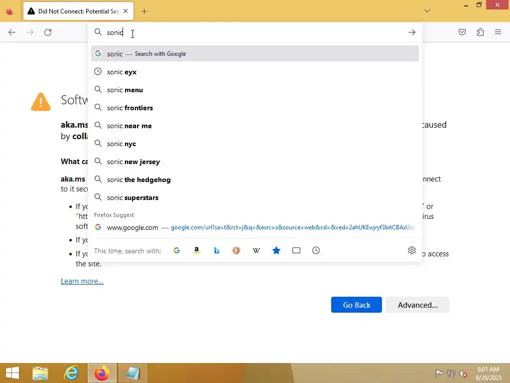Expand the list all tabs chevron

point(427,11)
